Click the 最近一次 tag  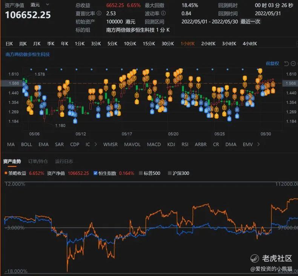coord(250,22)
